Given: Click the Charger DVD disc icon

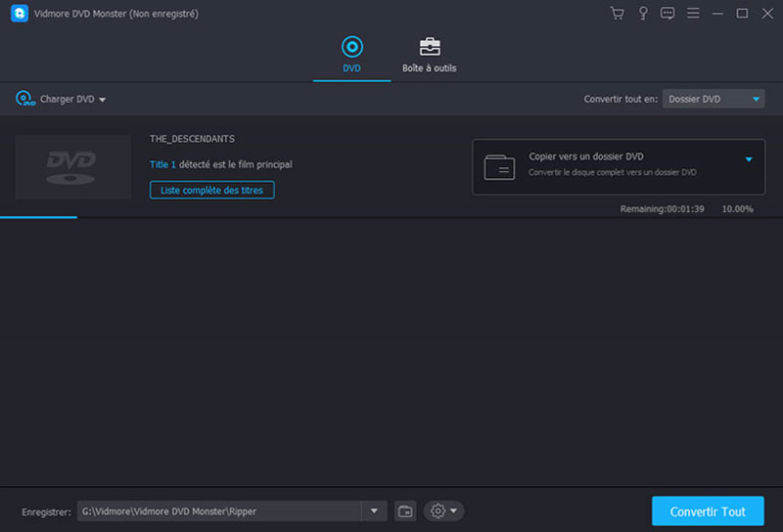Looking at the screenshot, I should click(x=24, y=99).
